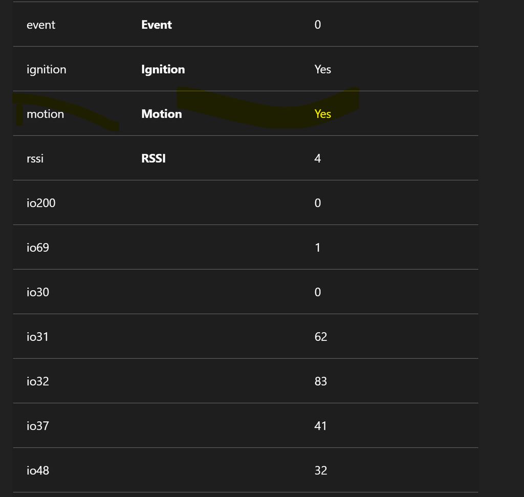
Task: Select the bold "Ignition" label
Action: pos(163,69)
